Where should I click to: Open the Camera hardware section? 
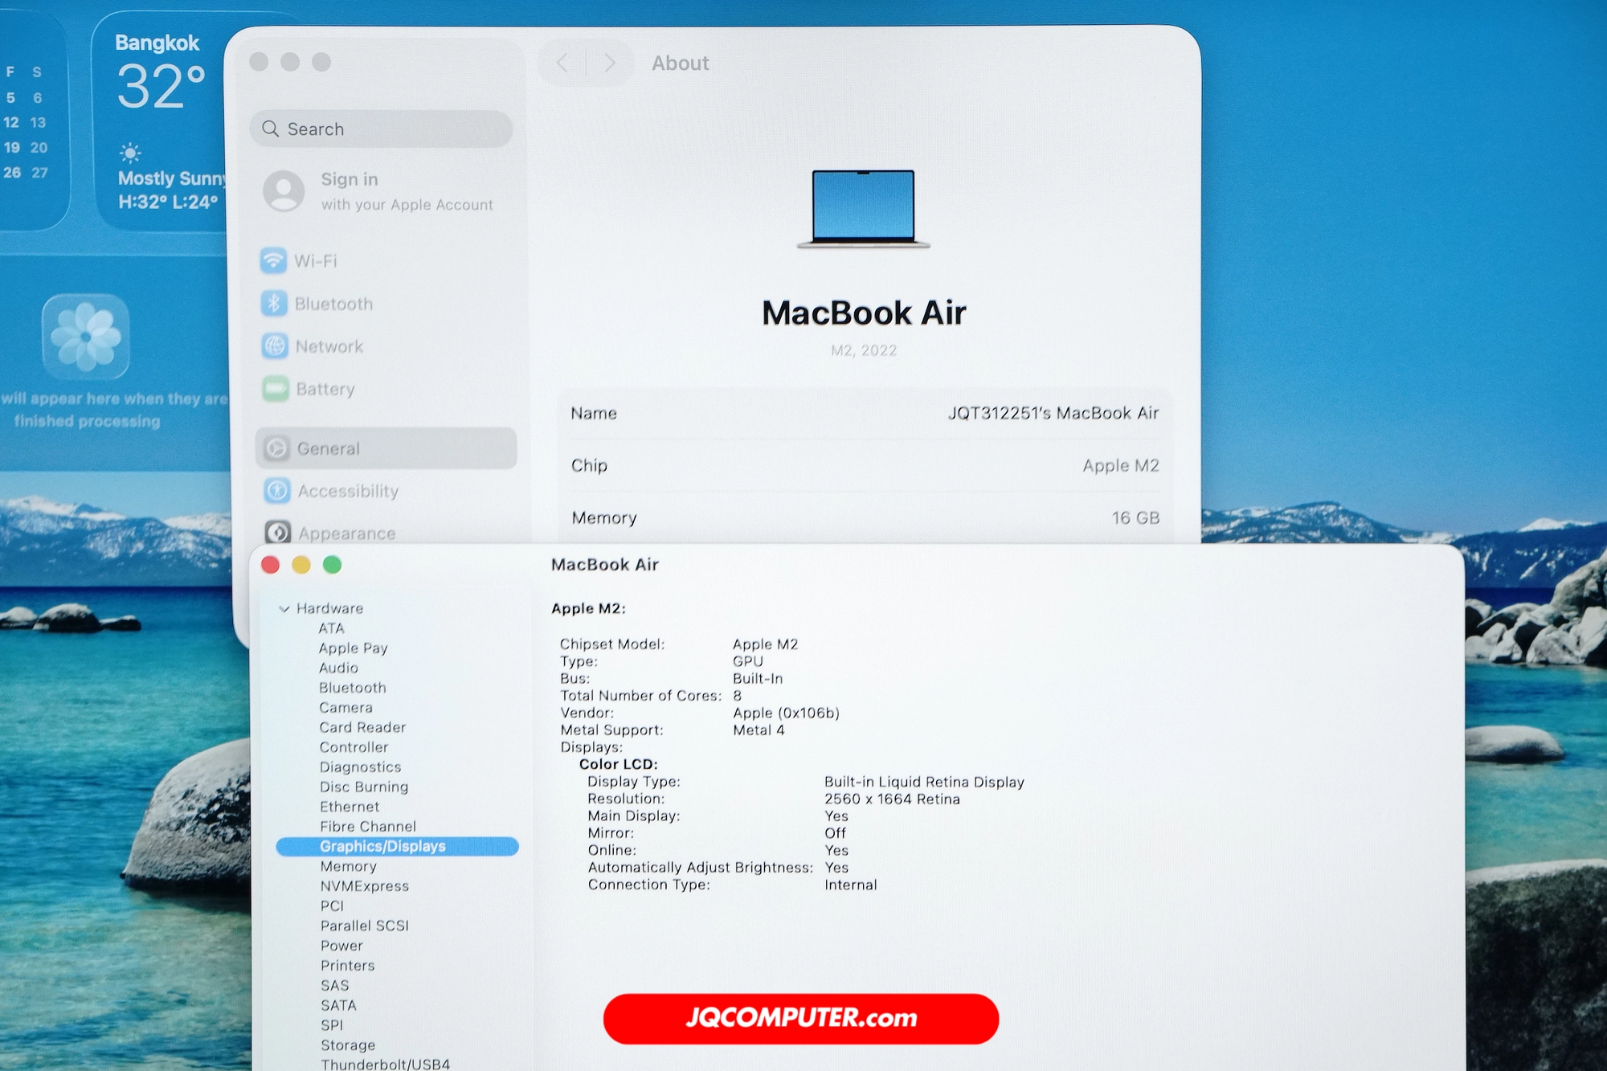coord(346,707)
